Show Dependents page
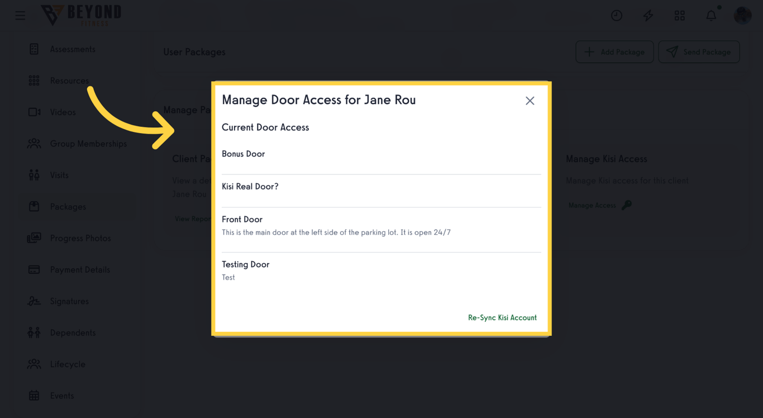 pos(73,332)
